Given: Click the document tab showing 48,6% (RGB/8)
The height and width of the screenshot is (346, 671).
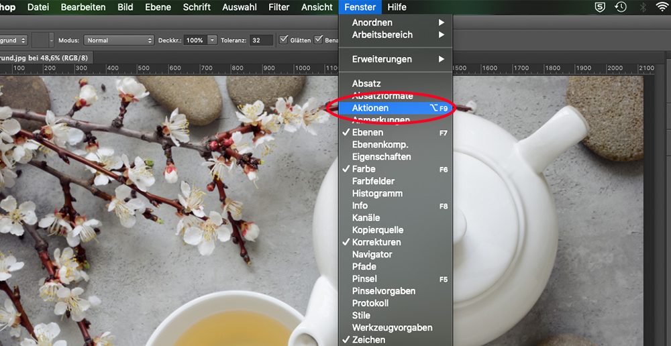Looking at the screenshot, I should (x=44, y=58).
